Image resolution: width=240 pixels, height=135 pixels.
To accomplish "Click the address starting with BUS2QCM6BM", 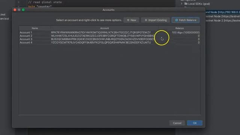I will coord(103,39).
